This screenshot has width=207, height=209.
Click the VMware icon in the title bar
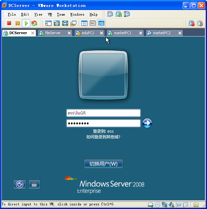click(4, 5)
